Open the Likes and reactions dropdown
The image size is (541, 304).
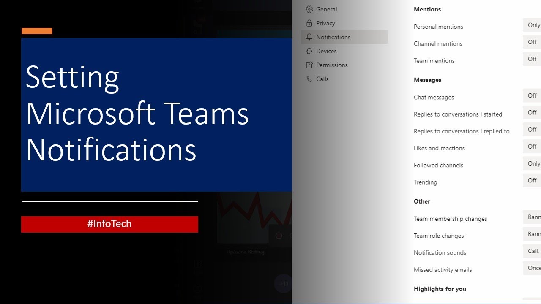tap(532, 146)
